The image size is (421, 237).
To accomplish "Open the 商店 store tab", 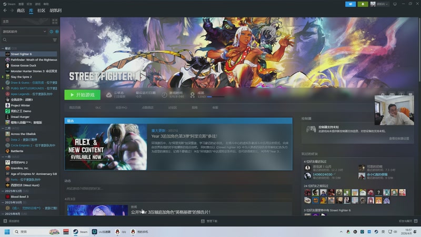I will (21, 11).
